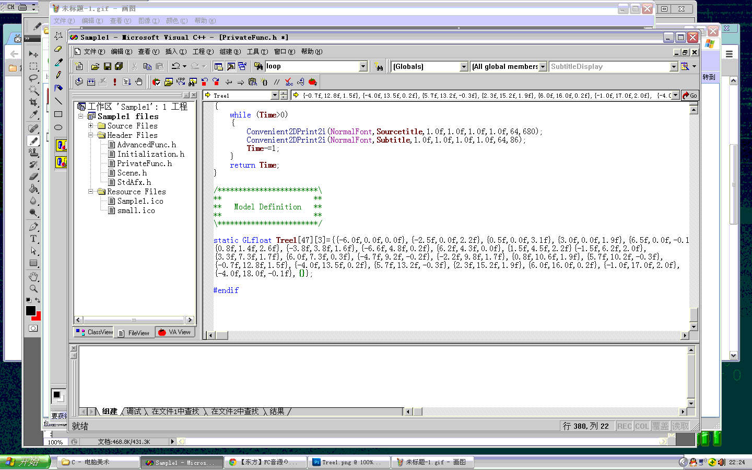Switch to the ClassView tab
The image size is (752, 470).
(x=95, y=332)
